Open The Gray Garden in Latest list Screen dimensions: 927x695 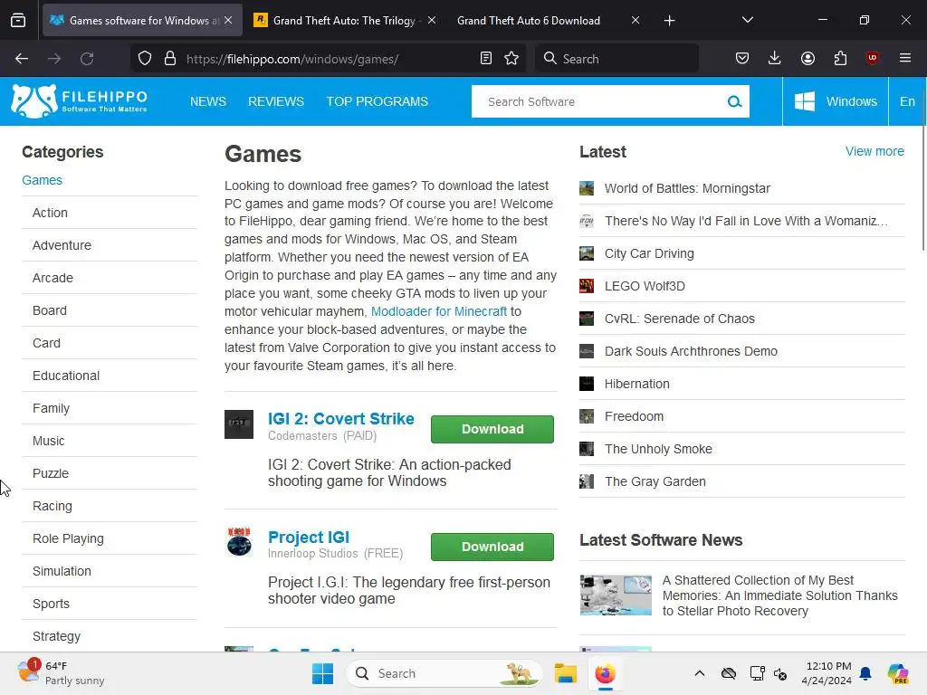(x=655, y=481)
